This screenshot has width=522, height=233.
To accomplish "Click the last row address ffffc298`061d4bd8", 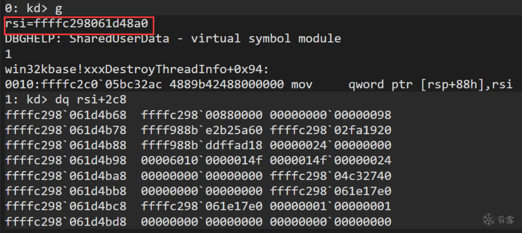I will pyautogui.click(x=66, y=222).
